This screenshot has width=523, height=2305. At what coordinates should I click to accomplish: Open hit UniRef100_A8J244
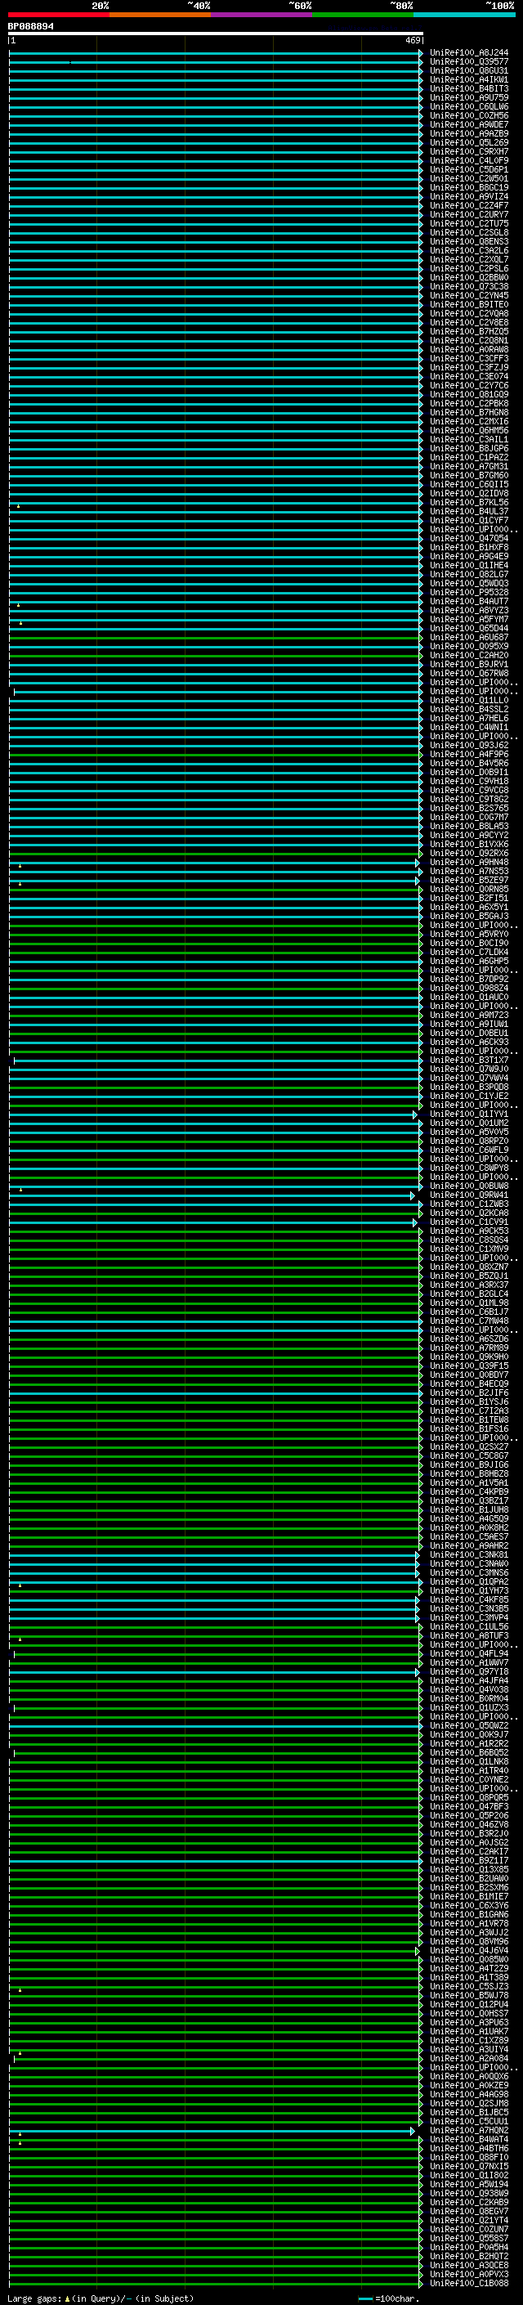pos(468,53)
